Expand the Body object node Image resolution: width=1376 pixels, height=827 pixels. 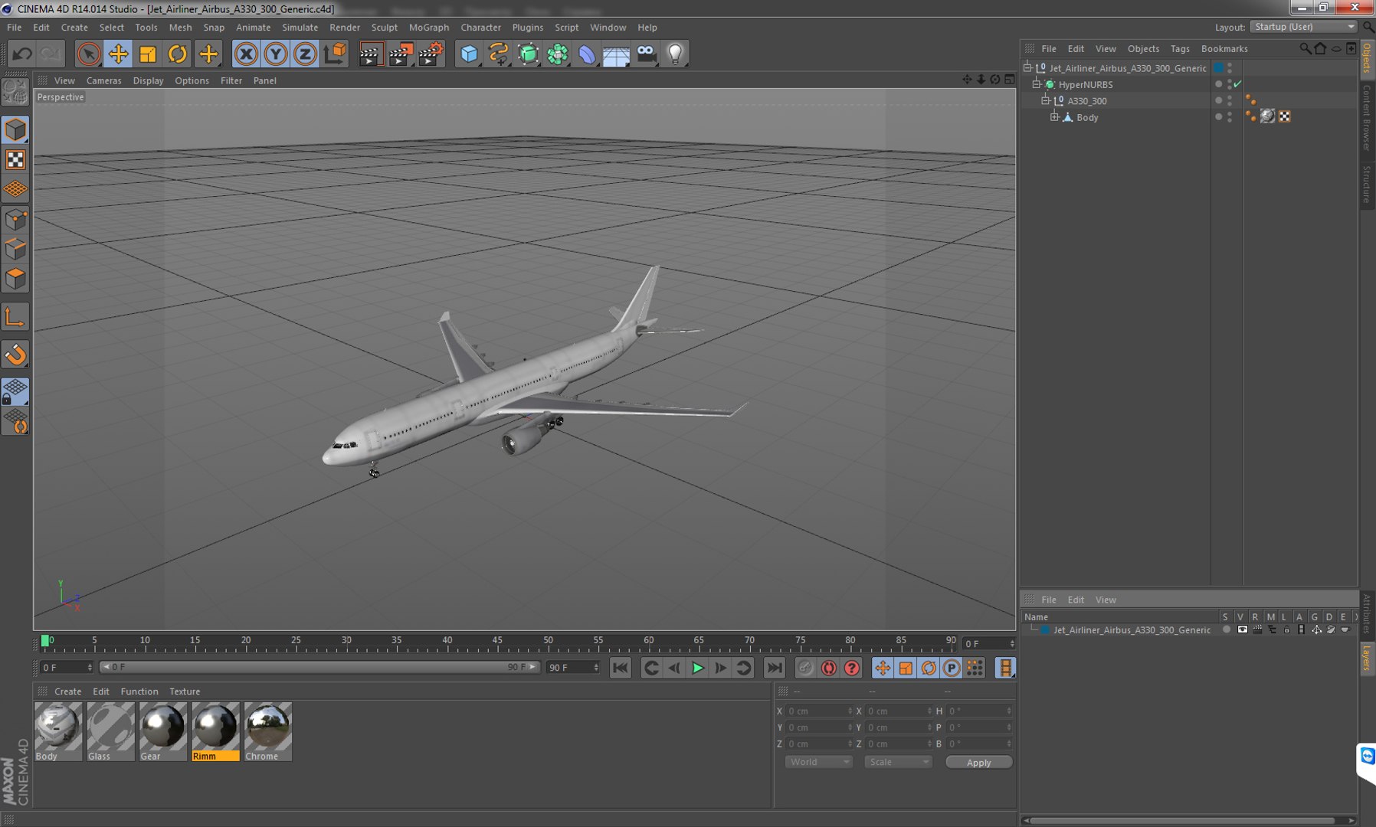(x=1054, y=116)
